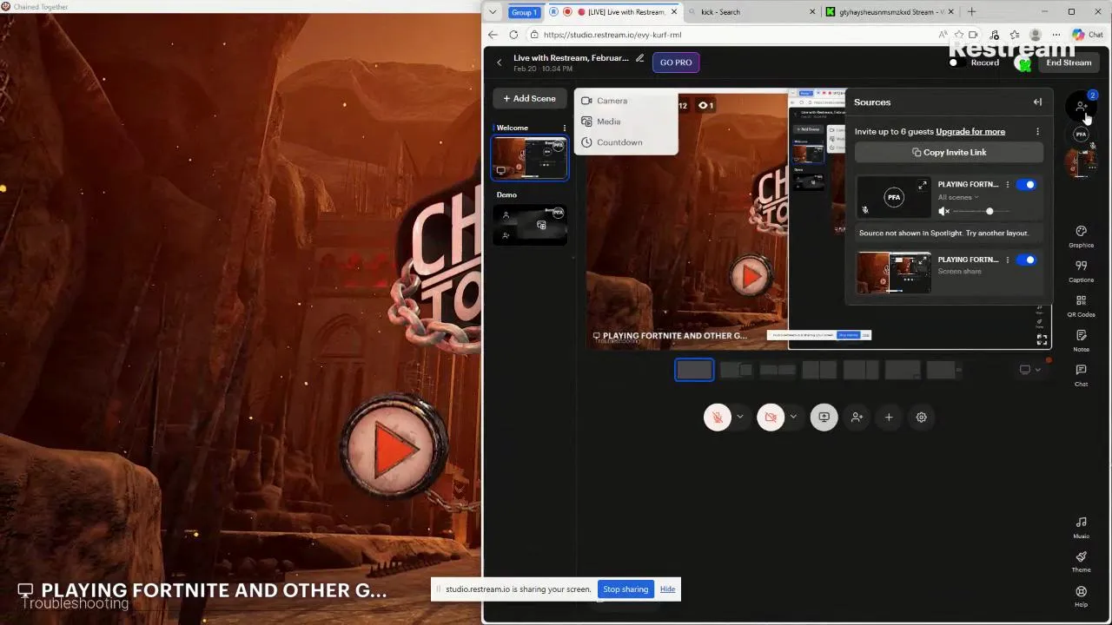Click the Group 1 tab group label
Viewport: 1112px width, 625px height.
tap(524, 12)
